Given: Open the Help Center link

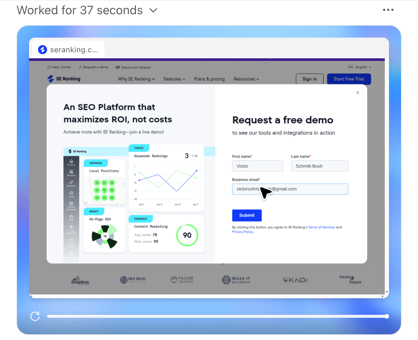Looking at the screenshot, I should (x=59, y=67).
